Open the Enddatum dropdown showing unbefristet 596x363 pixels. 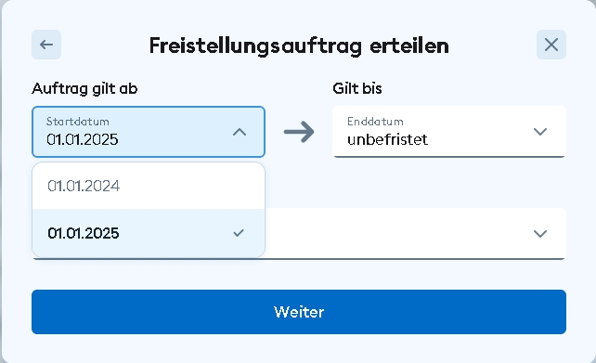click(449, 132)
